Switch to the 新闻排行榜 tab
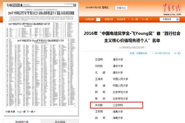 [22, 122]
